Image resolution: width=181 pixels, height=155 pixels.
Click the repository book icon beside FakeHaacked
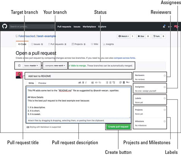coord(17,36)
